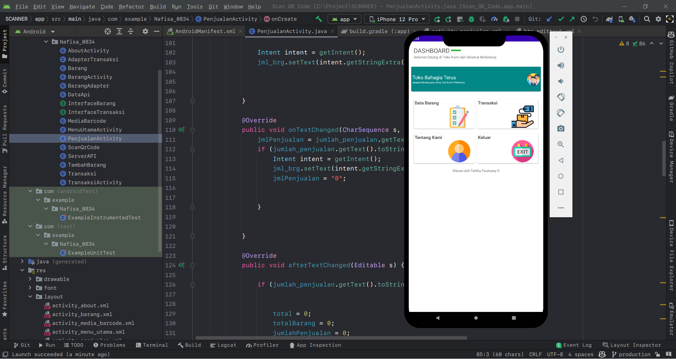676x359 pixels.
Task: Open the app run configuration dropdown
Action: 344,19
